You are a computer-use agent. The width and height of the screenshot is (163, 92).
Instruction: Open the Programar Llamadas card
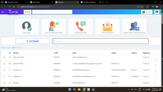tap(81, 27)
